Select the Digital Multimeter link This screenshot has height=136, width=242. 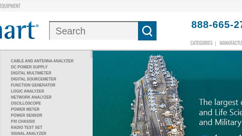click(31, 73)
